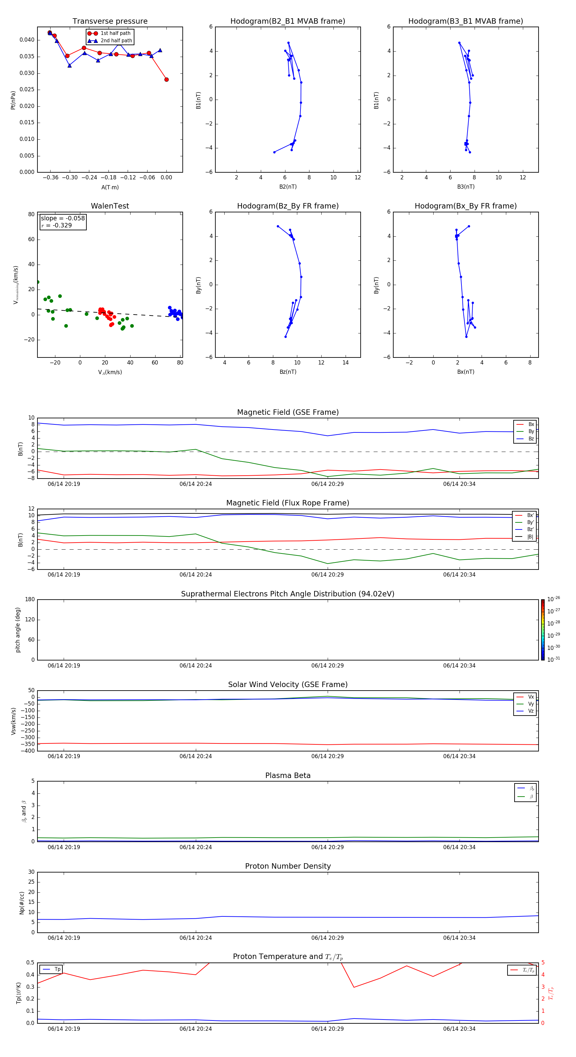576x1057 pixels.
Task: Select the Vx legend entry in velocity plot
Action: tap(525, 697)
